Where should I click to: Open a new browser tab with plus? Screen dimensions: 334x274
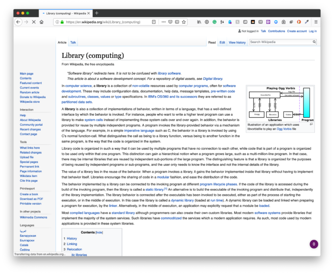(97, 13)
